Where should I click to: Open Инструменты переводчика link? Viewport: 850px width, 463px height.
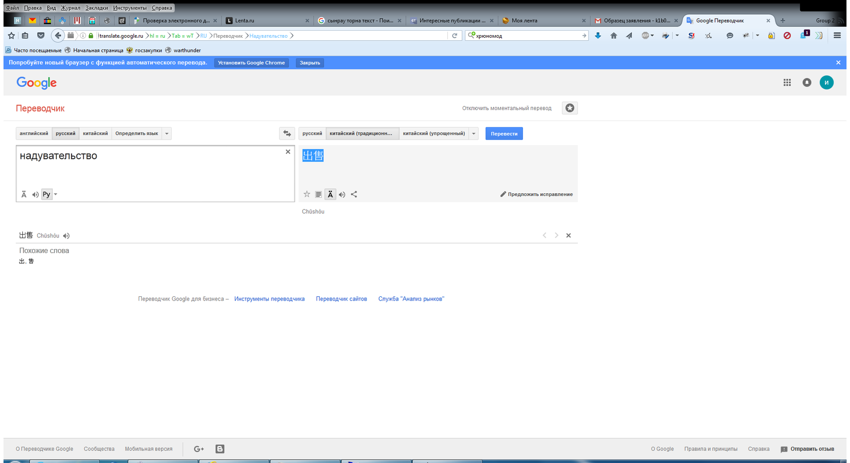tap(269, 299)
